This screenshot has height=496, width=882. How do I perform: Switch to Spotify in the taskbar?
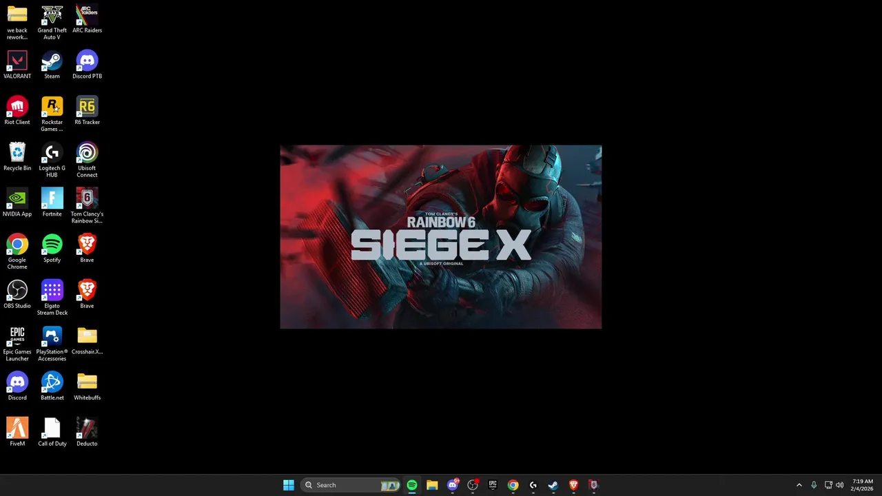pyautogui.click(x=412, y=485)
